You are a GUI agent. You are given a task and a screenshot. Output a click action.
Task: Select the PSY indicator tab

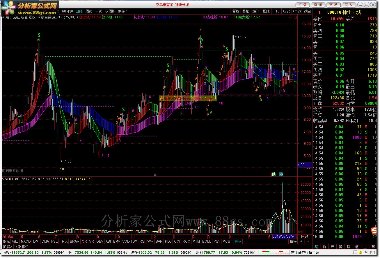[217, 241]
